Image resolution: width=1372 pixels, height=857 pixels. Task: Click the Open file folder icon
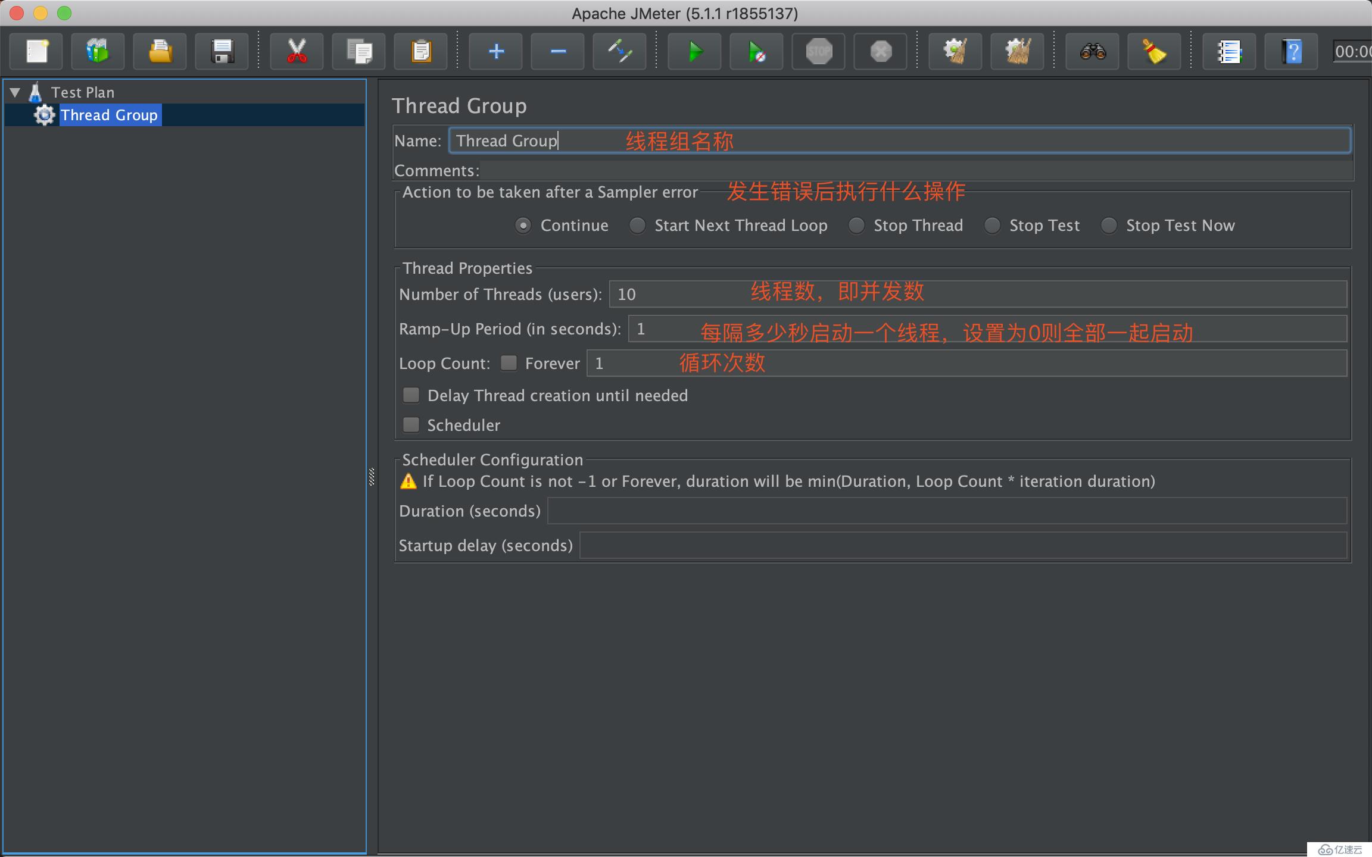(160, 51)
